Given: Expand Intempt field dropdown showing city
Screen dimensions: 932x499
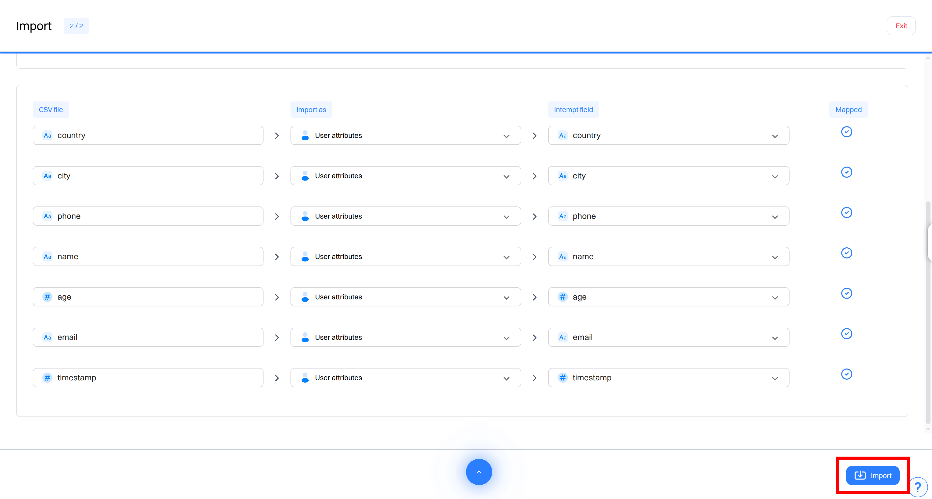Looking at the screenshot, I should pos(668,176).
